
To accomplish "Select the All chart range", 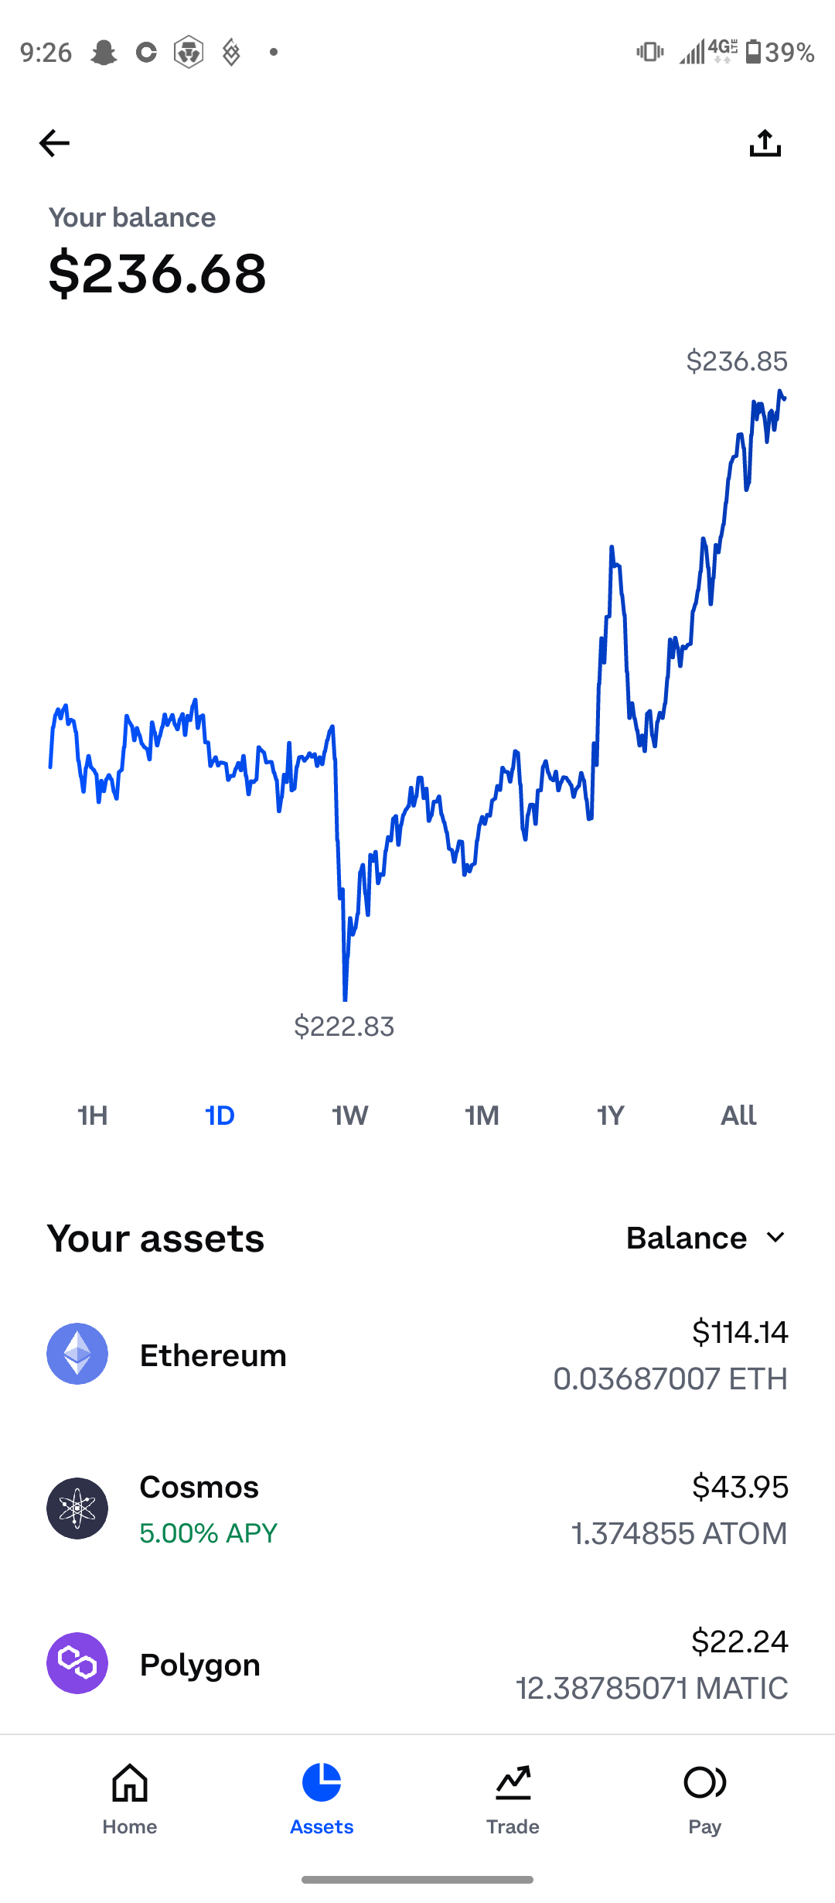I will pos(738,1115).
